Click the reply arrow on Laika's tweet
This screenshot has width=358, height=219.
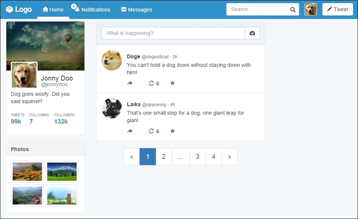click(x=130, y=131)
